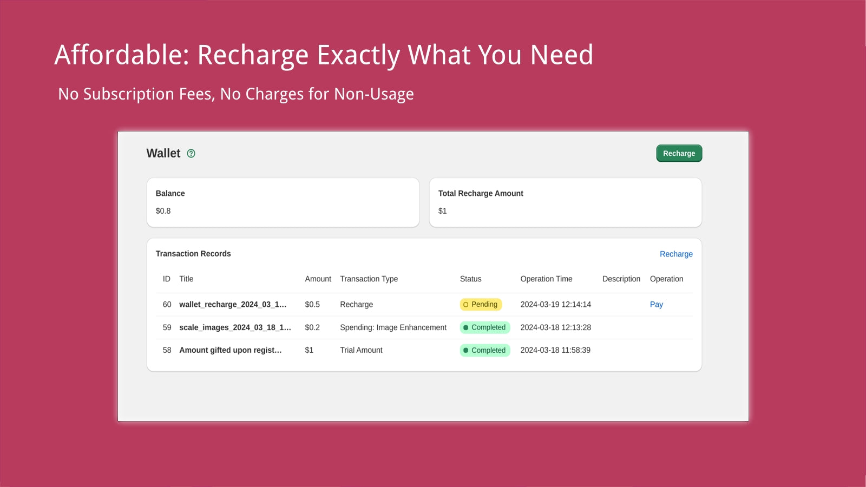The height and width of the screenshot is (487, 866).
Task: Click the Completed badge for transaction 58
Action: [x=484, y=350]
